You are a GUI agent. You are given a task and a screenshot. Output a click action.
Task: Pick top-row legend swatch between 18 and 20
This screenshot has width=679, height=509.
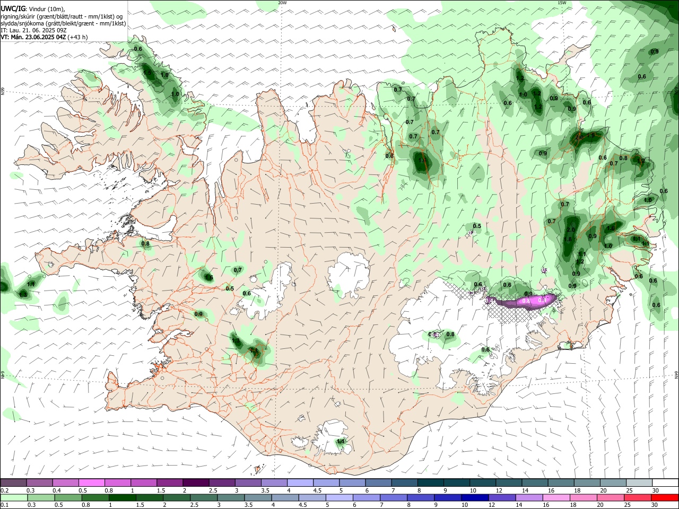587,483
